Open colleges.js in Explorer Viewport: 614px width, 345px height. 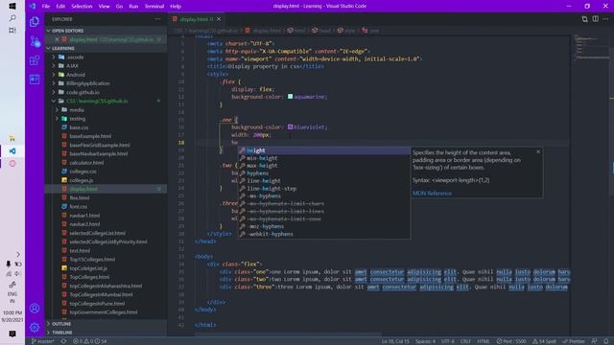point(81,180)
